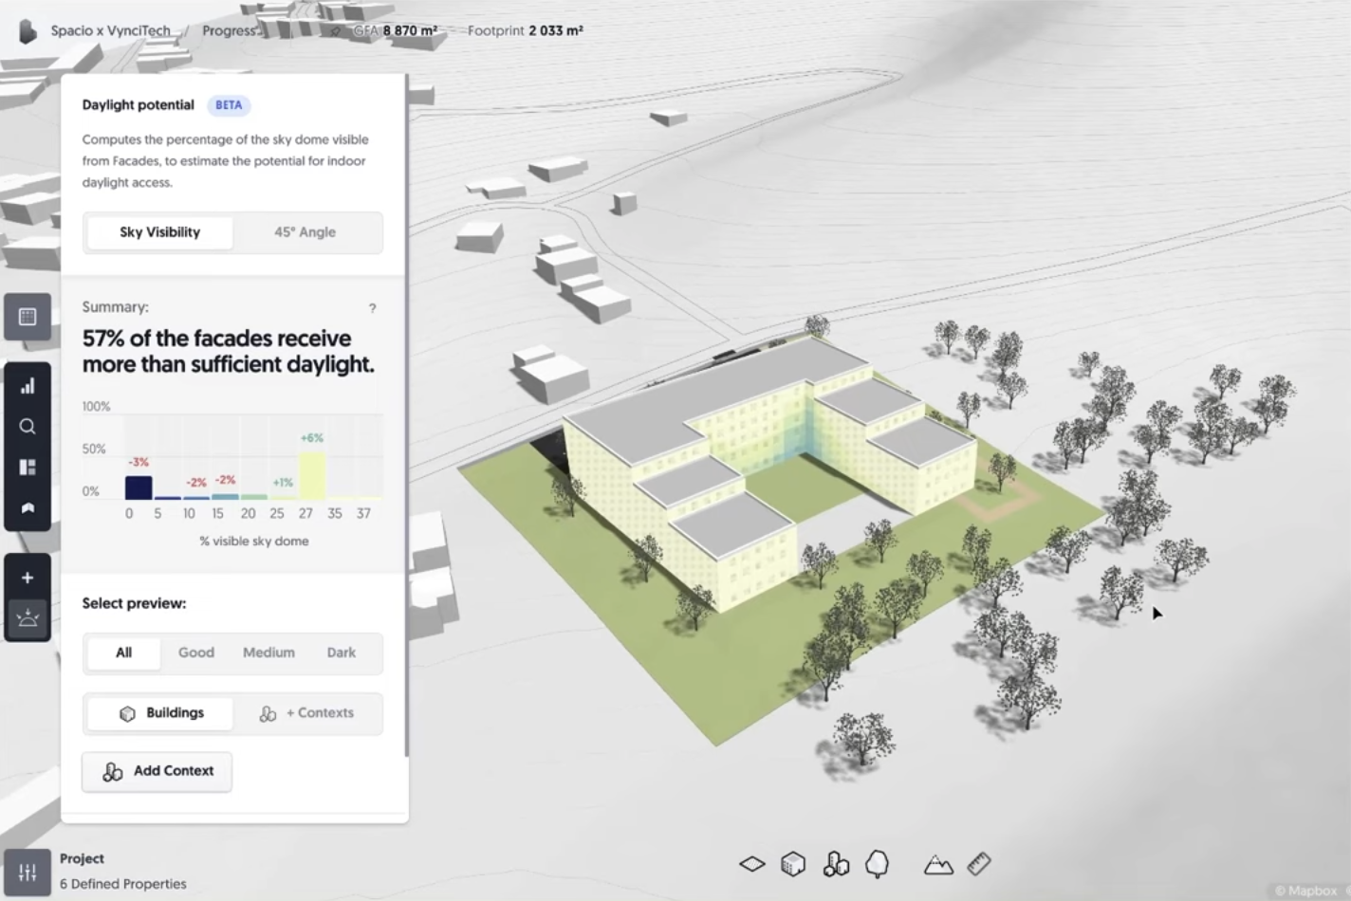The width and height of the screenshot is (1351, 901).
Task: Open the layout panels icon in sidebar
Action: (x=28, y=468)
